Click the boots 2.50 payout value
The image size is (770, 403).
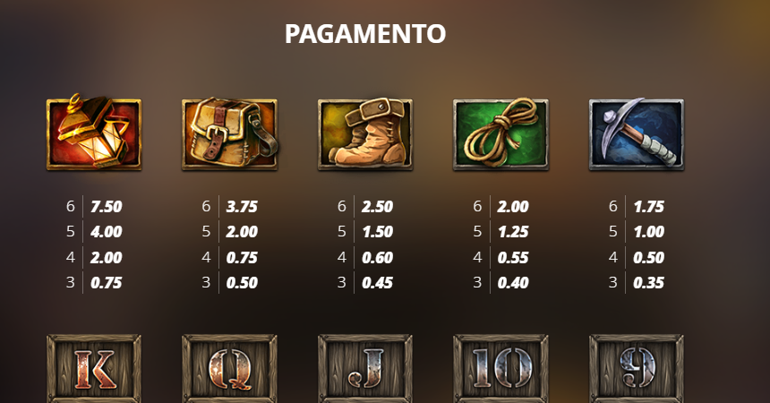(x=377, y=206)
